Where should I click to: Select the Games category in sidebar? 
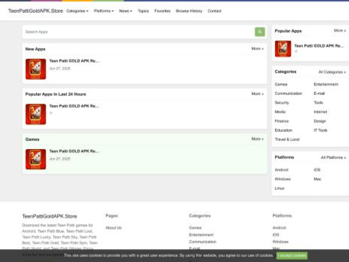click(281, 84)
